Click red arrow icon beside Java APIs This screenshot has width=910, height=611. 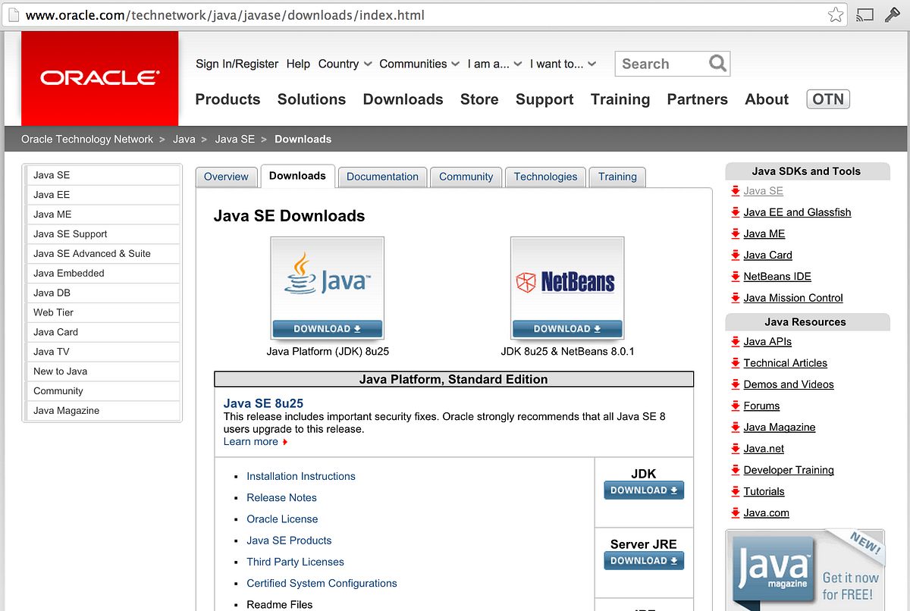click(x=736, y=342)
